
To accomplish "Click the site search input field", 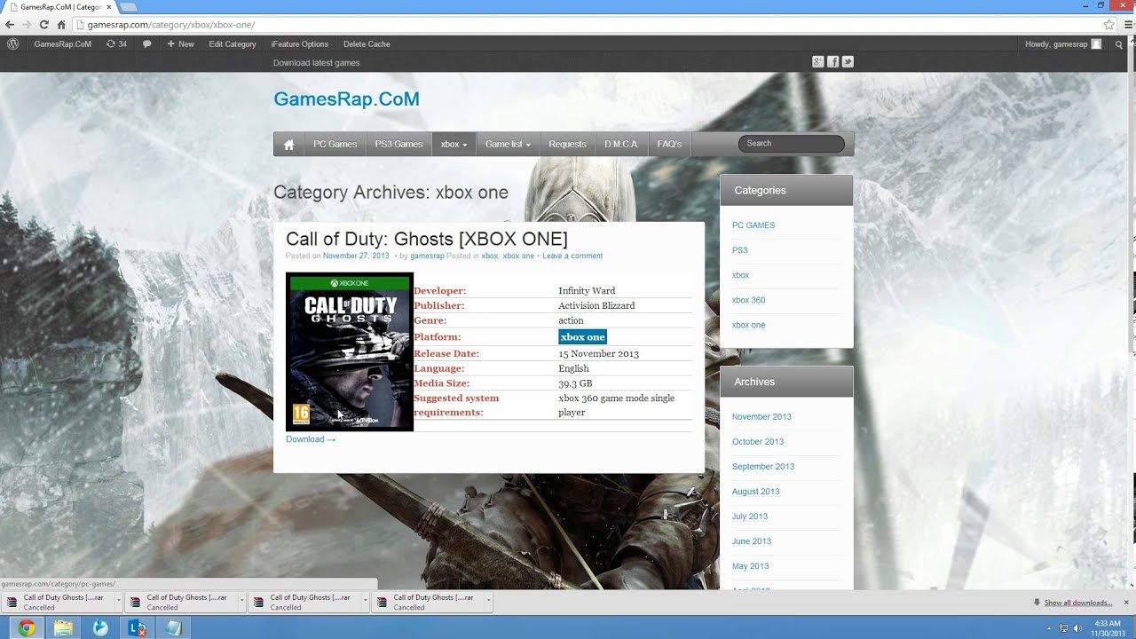I will [x=791, y=144].
